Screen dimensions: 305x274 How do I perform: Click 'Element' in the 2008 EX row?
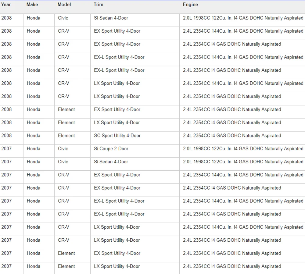coord(66,109)
